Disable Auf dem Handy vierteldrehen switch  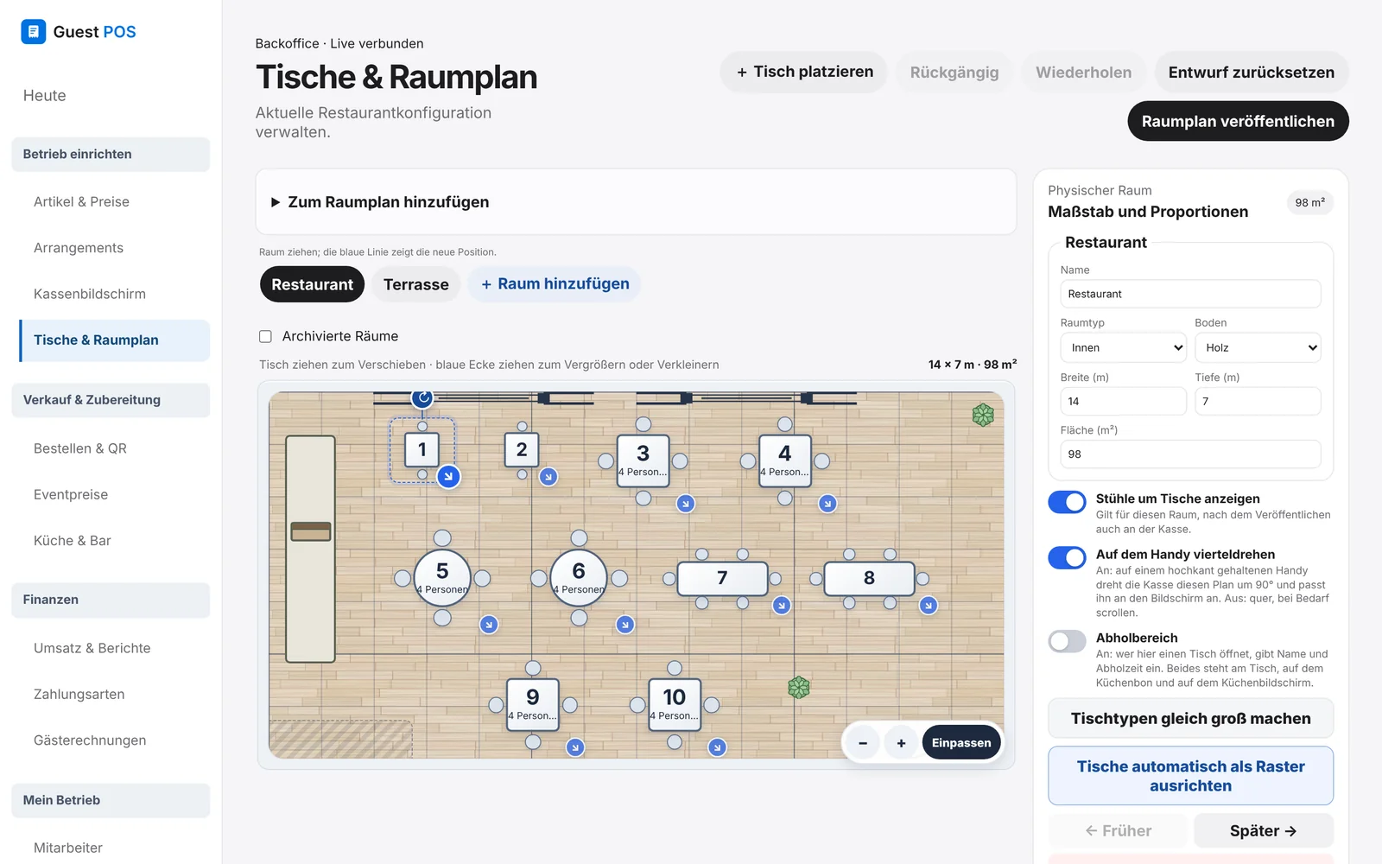point(1067,558)
